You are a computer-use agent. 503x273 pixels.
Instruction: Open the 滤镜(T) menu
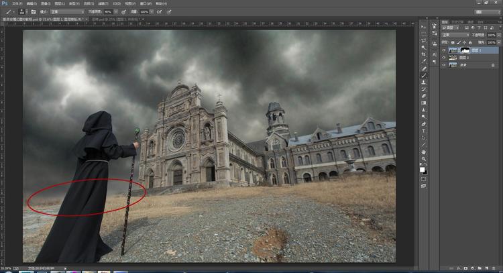click(103, 3)
